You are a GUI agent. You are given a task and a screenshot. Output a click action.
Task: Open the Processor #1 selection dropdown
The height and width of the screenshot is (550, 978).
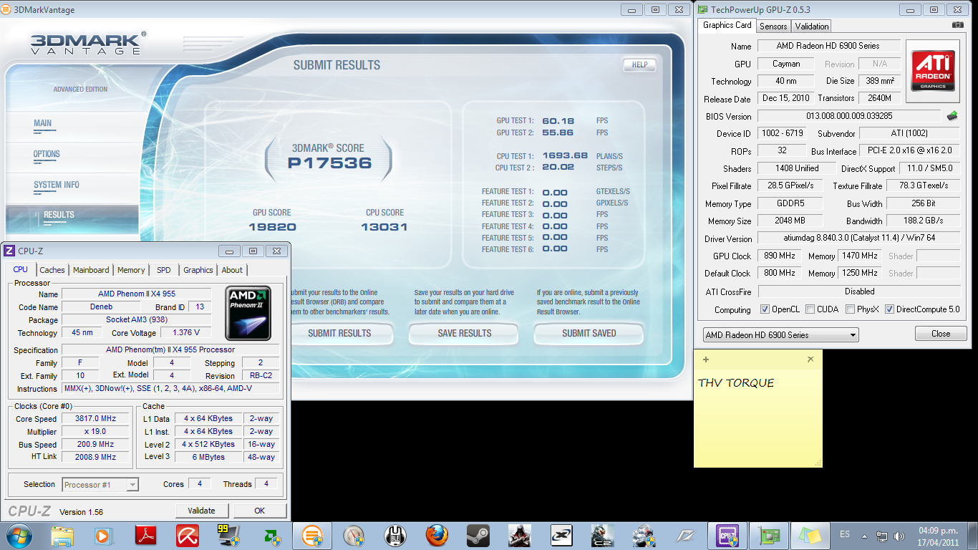(100, 485)
